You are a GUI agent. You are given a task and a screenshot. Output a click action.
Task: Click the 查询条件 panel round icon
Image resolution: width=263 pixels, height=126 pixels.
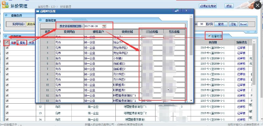click(x=6, y=15)
